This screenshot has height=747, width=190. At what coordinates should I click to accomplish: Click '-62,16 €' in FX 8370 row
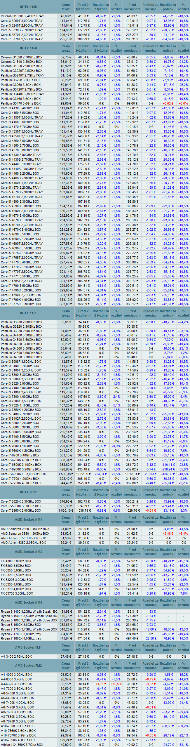coord(168,589)
